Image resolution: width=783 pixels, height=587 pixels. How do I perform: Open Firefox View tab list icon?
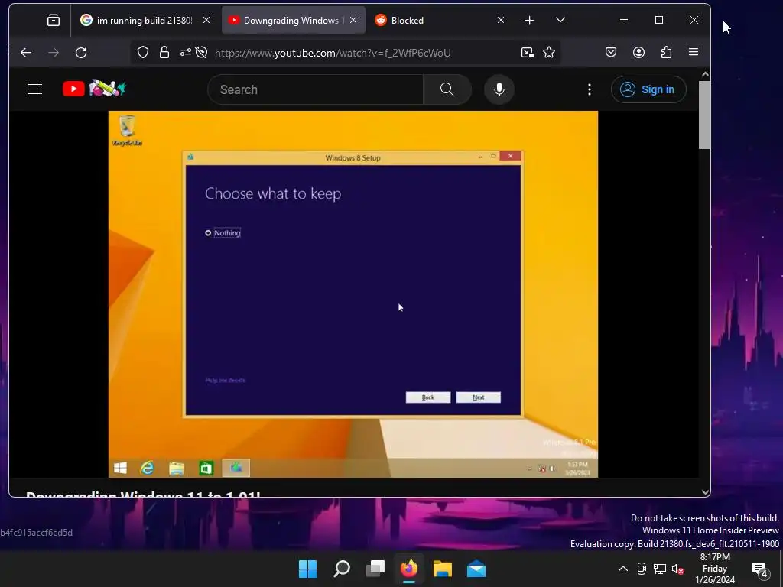pos(54,20)
